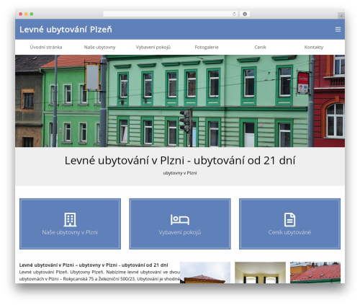
Task: Click the bold paragraph heading Levné ubytování v Plzni
Action: [x=94, y=265]
